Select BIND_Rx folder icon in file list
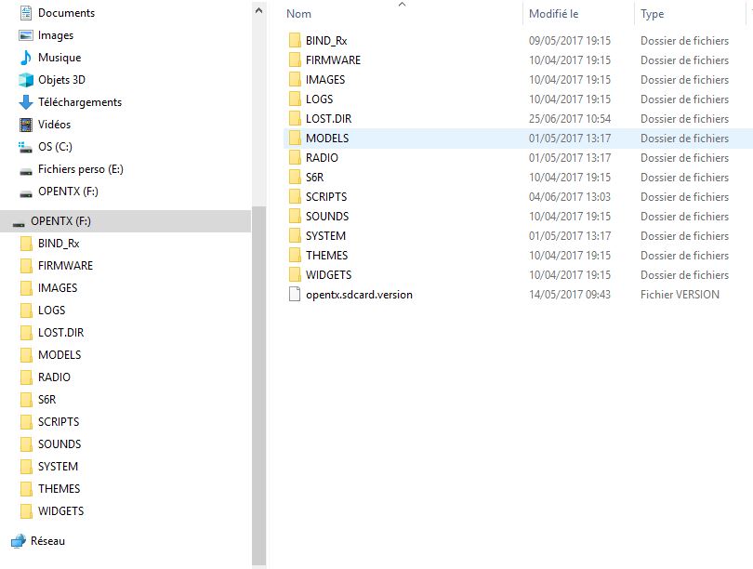This screenshot has height=569, width=753. point(295,40)
